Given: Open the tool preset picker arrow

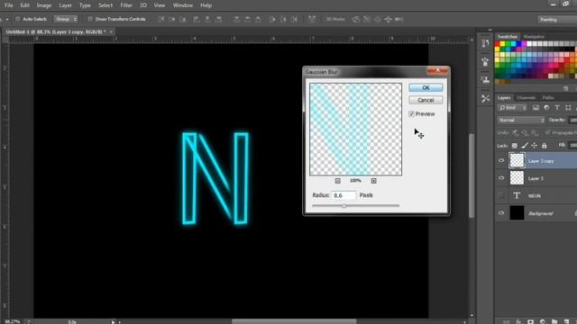Looking at the screenshot, I should pyautogui.click(x=7, y=19).
